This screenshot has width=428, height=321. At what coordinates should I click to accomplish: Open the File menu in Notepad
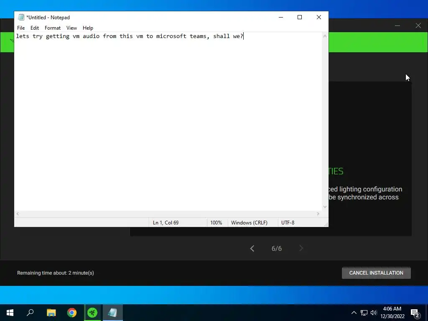tap(21, 28)
